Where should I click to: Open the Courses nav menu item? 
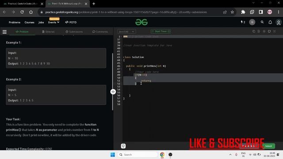[x=30, y=23]
